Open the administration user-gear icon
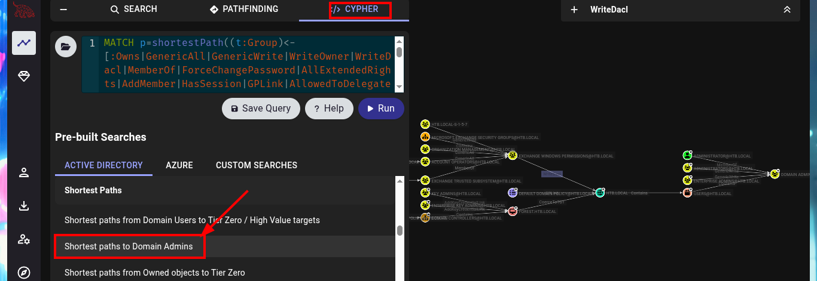 pos(24,239)
